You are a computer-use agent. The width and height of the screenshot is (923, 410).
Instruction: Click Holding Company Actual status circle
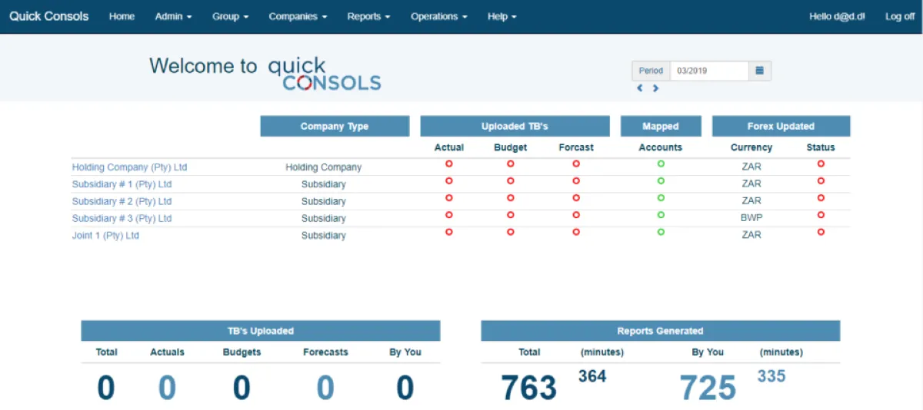pyautogui.click(x=449, y=164)
